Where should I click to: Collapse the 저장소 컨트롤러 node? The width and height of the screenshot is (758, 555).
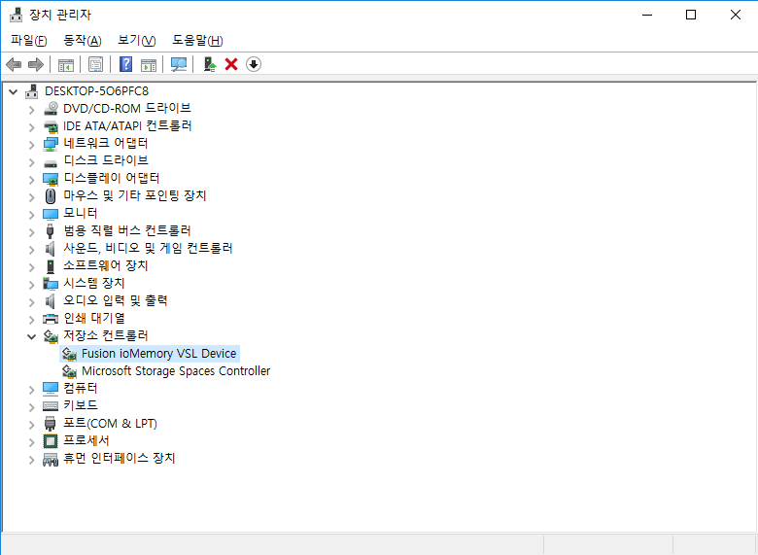click(32, 336)
